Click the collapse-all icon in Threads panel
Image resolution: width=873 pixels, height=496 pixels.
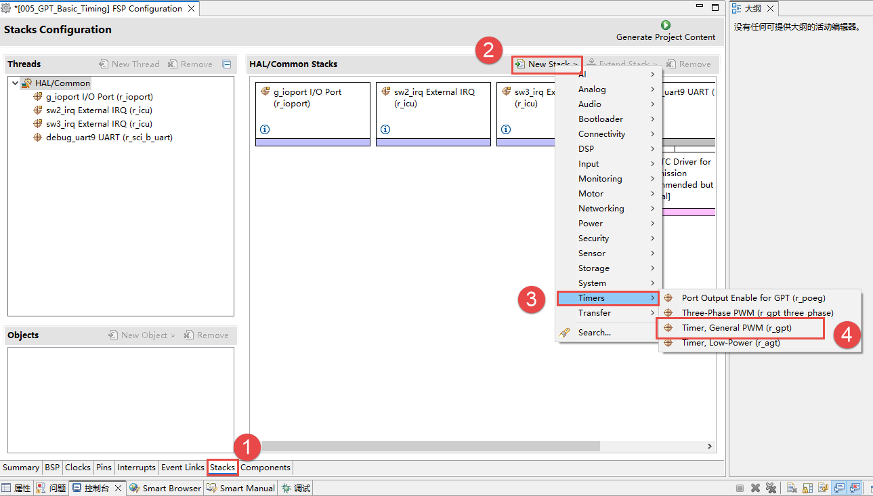(x=228, y=64)
